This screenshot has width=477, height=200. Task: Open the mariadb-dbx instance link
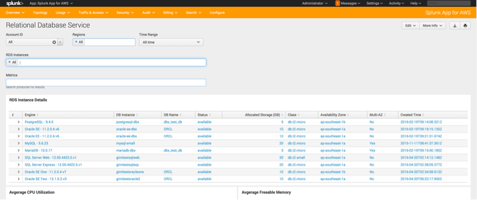[x=126, y=151]
